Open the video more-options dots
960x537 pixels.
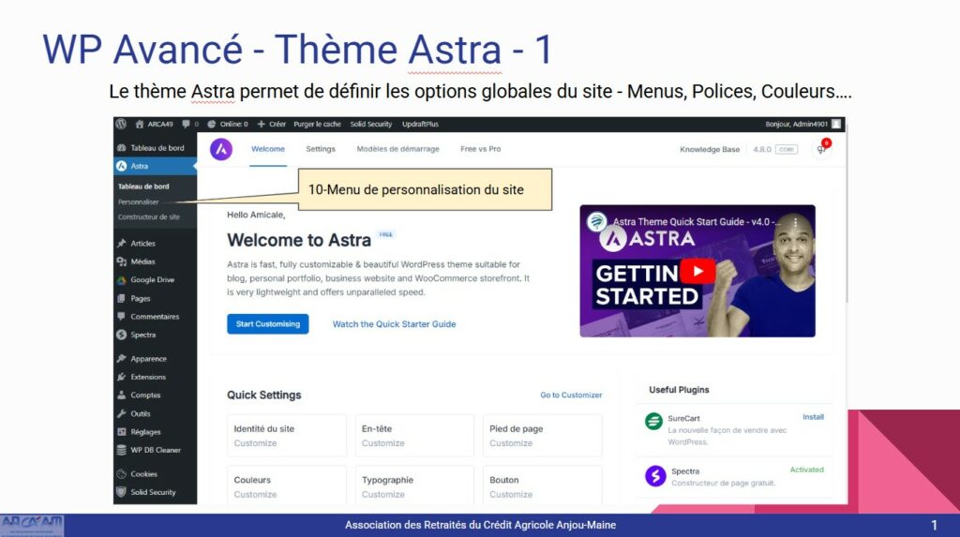(795, 222)
